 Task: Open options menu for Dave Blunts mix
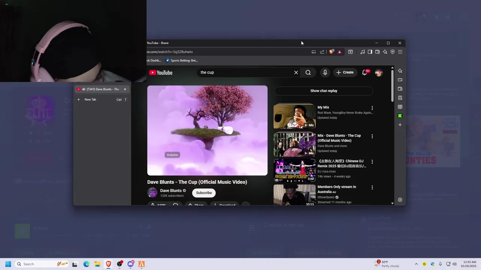pos(372,136)
